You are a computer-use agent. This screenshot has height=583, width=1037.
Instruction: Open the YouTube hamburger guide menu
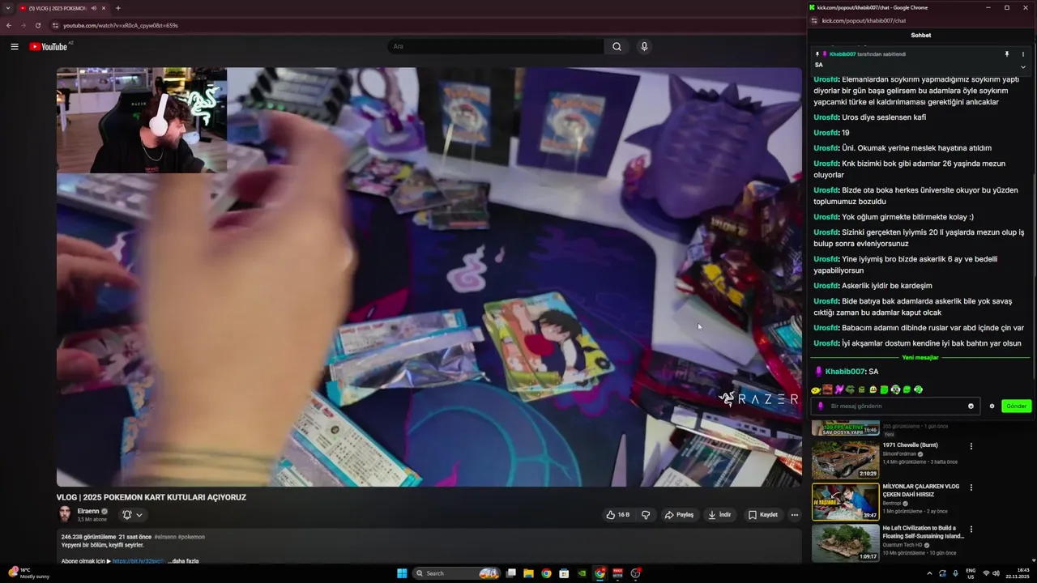click(15, 47)
